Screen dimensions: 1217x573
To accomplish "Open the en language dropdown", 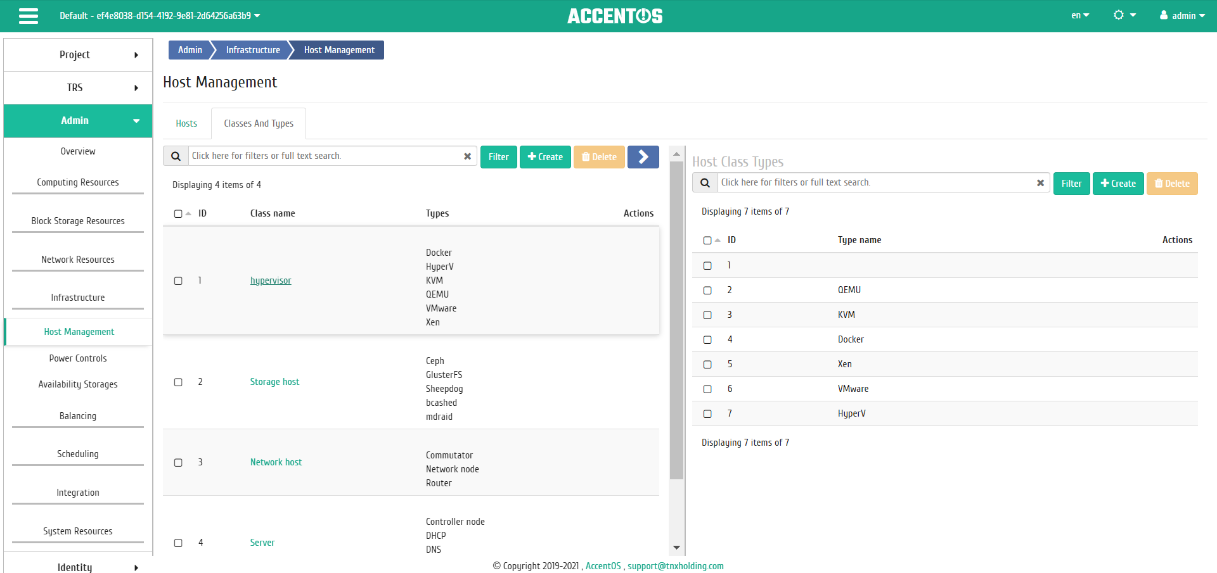I will pyautogui.click(x=1080, y=16).
